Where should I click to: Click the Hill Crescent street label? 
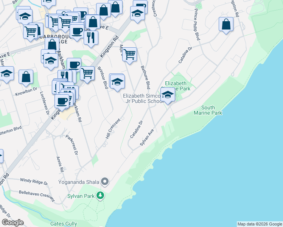point(113,129)
